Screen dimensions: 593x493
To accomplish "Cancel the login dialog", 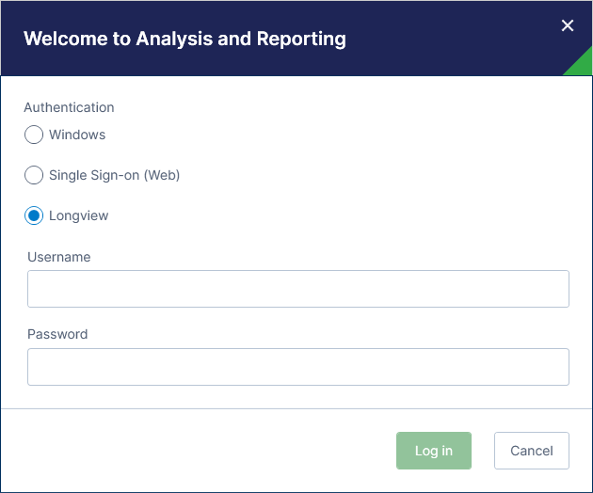I will pos(532,451).
